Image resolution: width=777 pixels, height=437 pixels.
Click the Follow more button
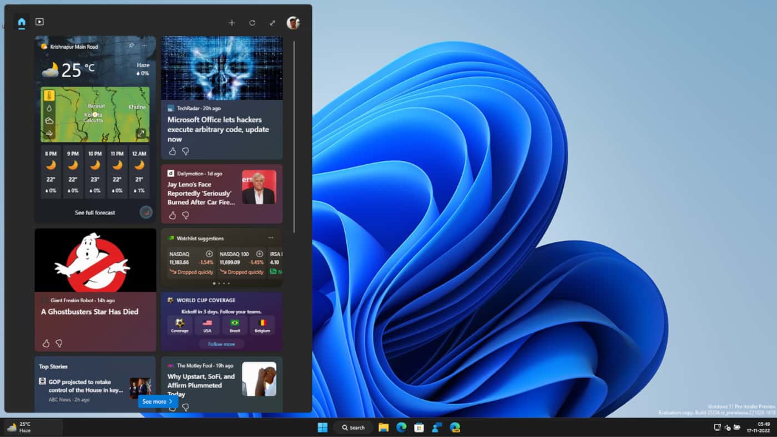pyautogui.click(x=221, y=344)
